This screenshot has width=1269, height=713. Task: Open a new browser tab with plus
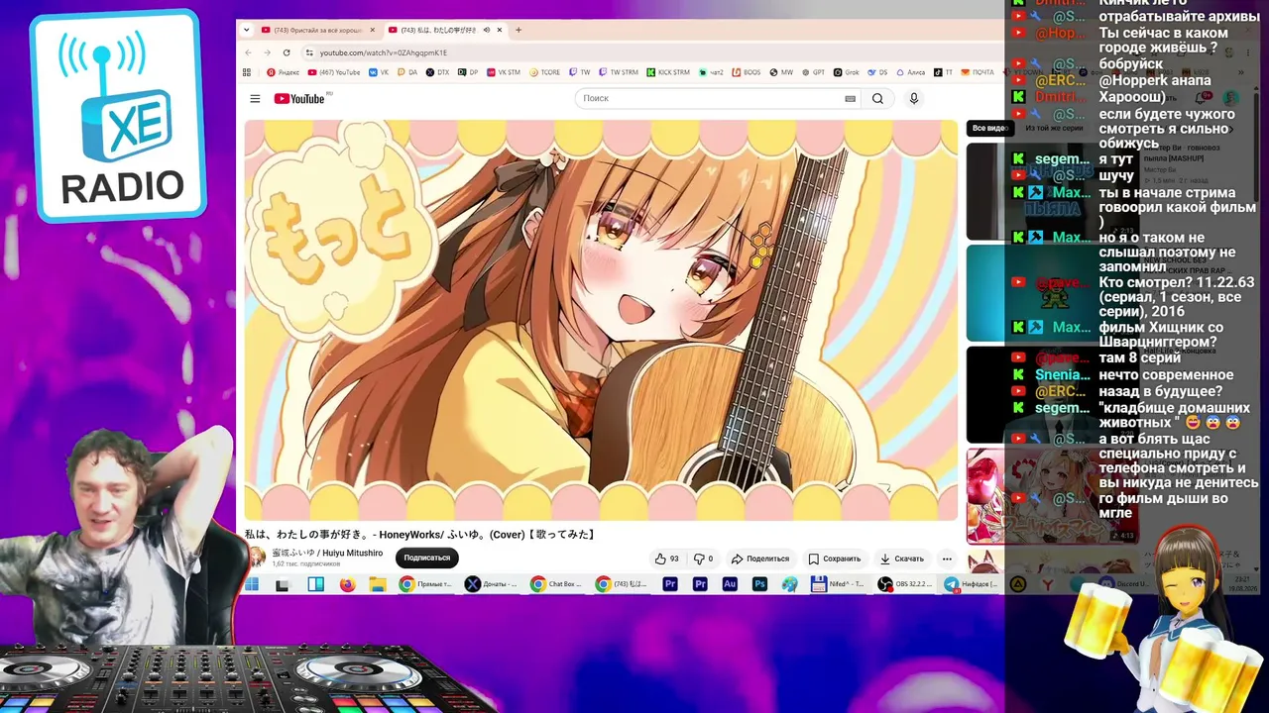[519, 30]
